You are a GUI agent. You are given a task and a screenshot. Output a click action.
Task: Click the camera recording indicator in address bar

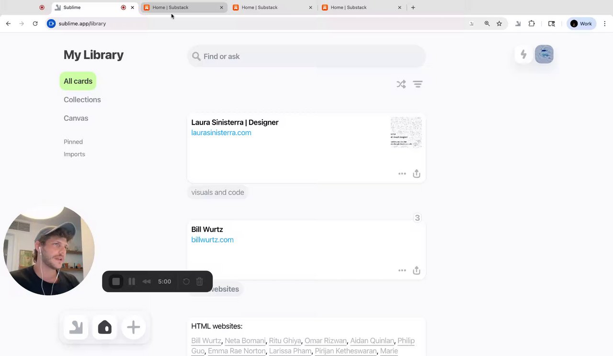click(x=51, y=23)
